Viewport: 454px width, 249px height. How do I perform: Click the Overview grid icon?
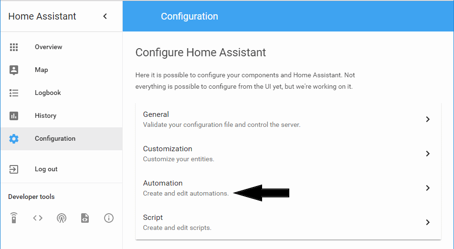tap(14, 47)
